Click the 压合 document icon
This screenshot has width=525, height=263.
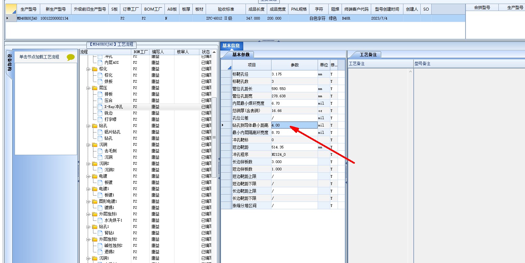(100, 100)
